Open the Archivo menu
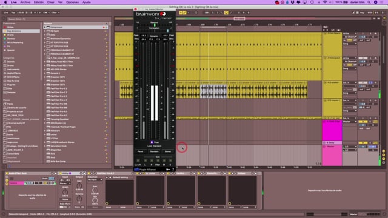The image size is (388, 218). click(x=25, y=2)
